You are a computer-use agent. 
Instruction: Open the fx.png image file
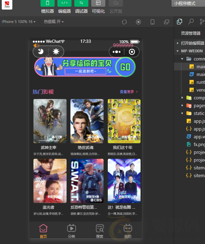(x=195, y=144)
